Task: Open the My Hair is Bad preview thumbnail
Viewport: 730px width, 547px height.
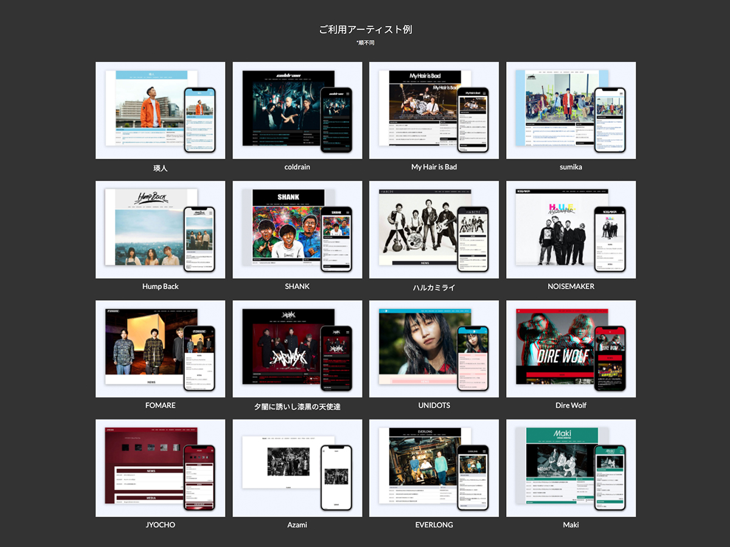Action: pyautogui.click(x=434, y=111)
